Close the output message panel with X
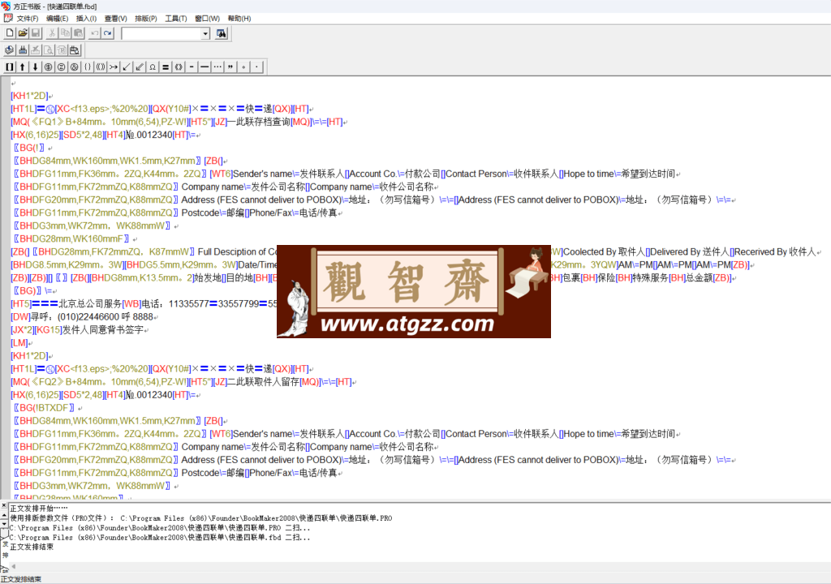 tap(4, 506)
